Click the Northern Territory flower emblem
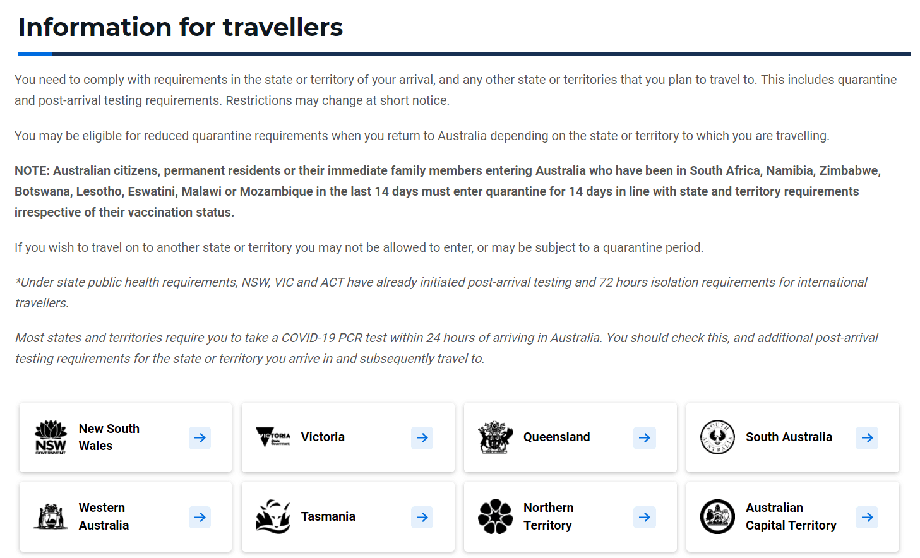This screenshot has height=558, width=920. click(x=496, y=516)
